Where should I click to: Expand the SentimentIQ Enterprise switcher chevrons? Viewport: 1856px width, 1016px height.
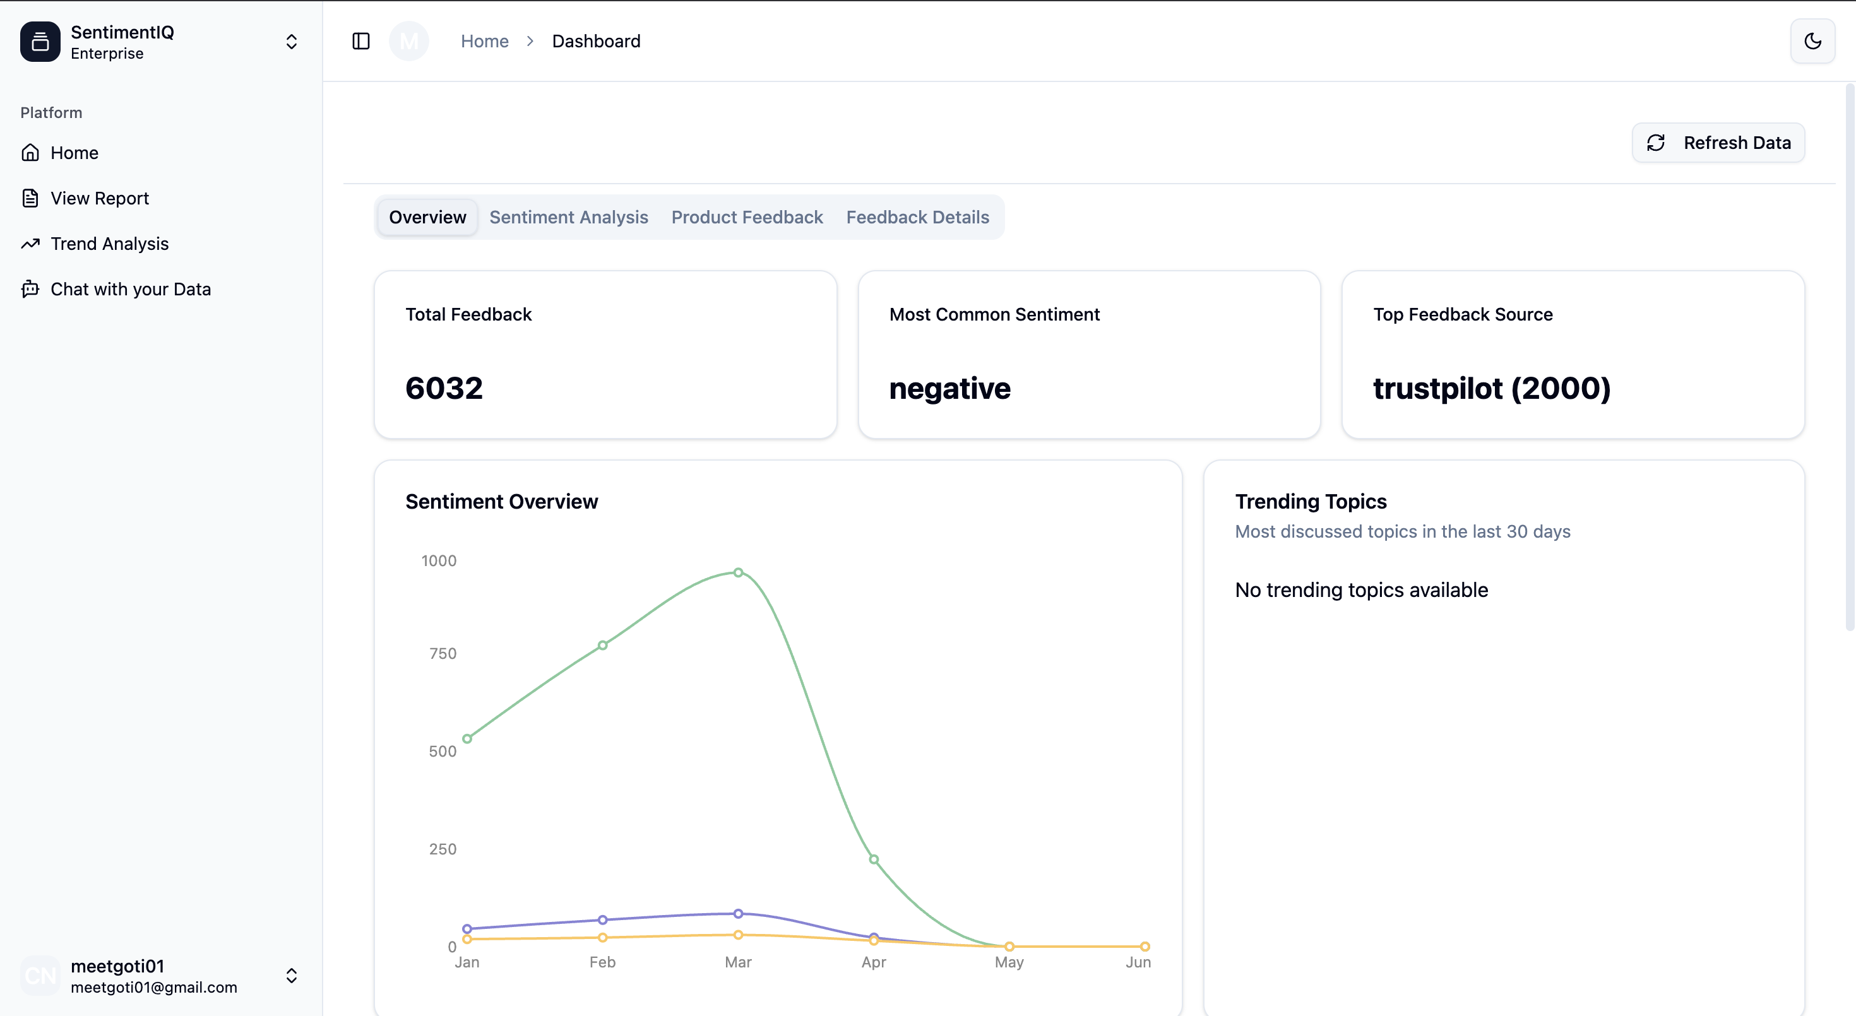291,42
